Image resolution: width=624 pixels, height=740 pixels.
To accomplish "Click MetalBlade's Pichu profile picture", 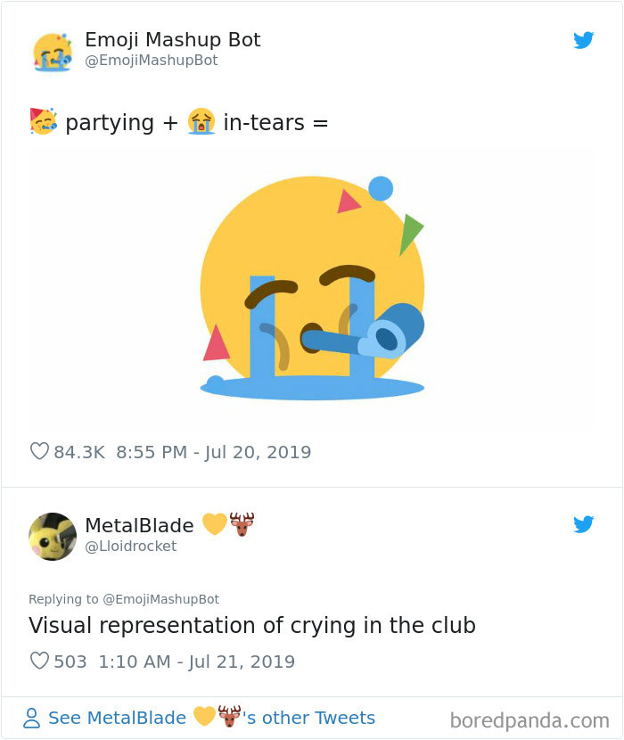I will (53, 536).
